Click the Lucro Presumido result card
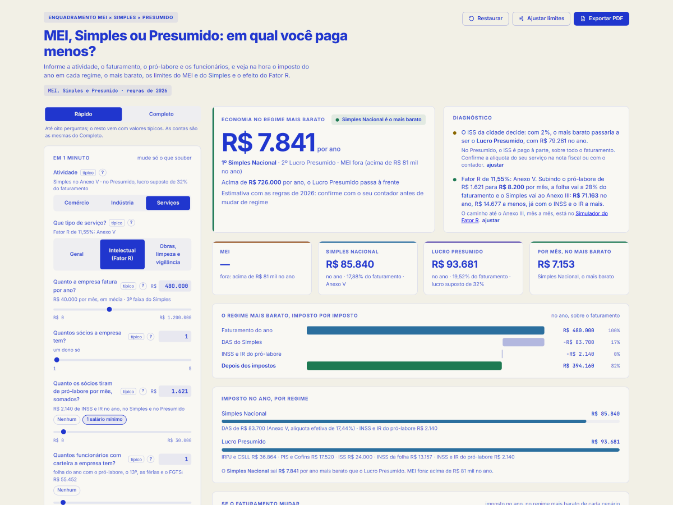 coord(473,268)
